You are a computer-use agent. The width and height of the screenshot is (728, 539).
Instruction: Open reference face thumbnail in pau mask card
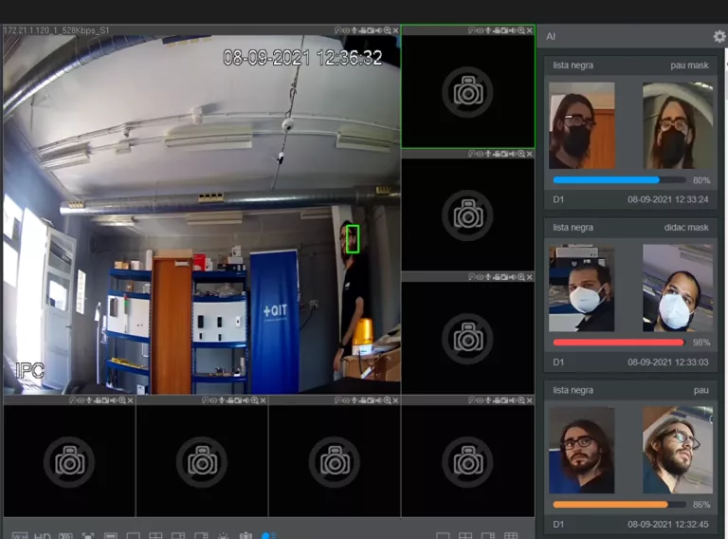[678, 125]
